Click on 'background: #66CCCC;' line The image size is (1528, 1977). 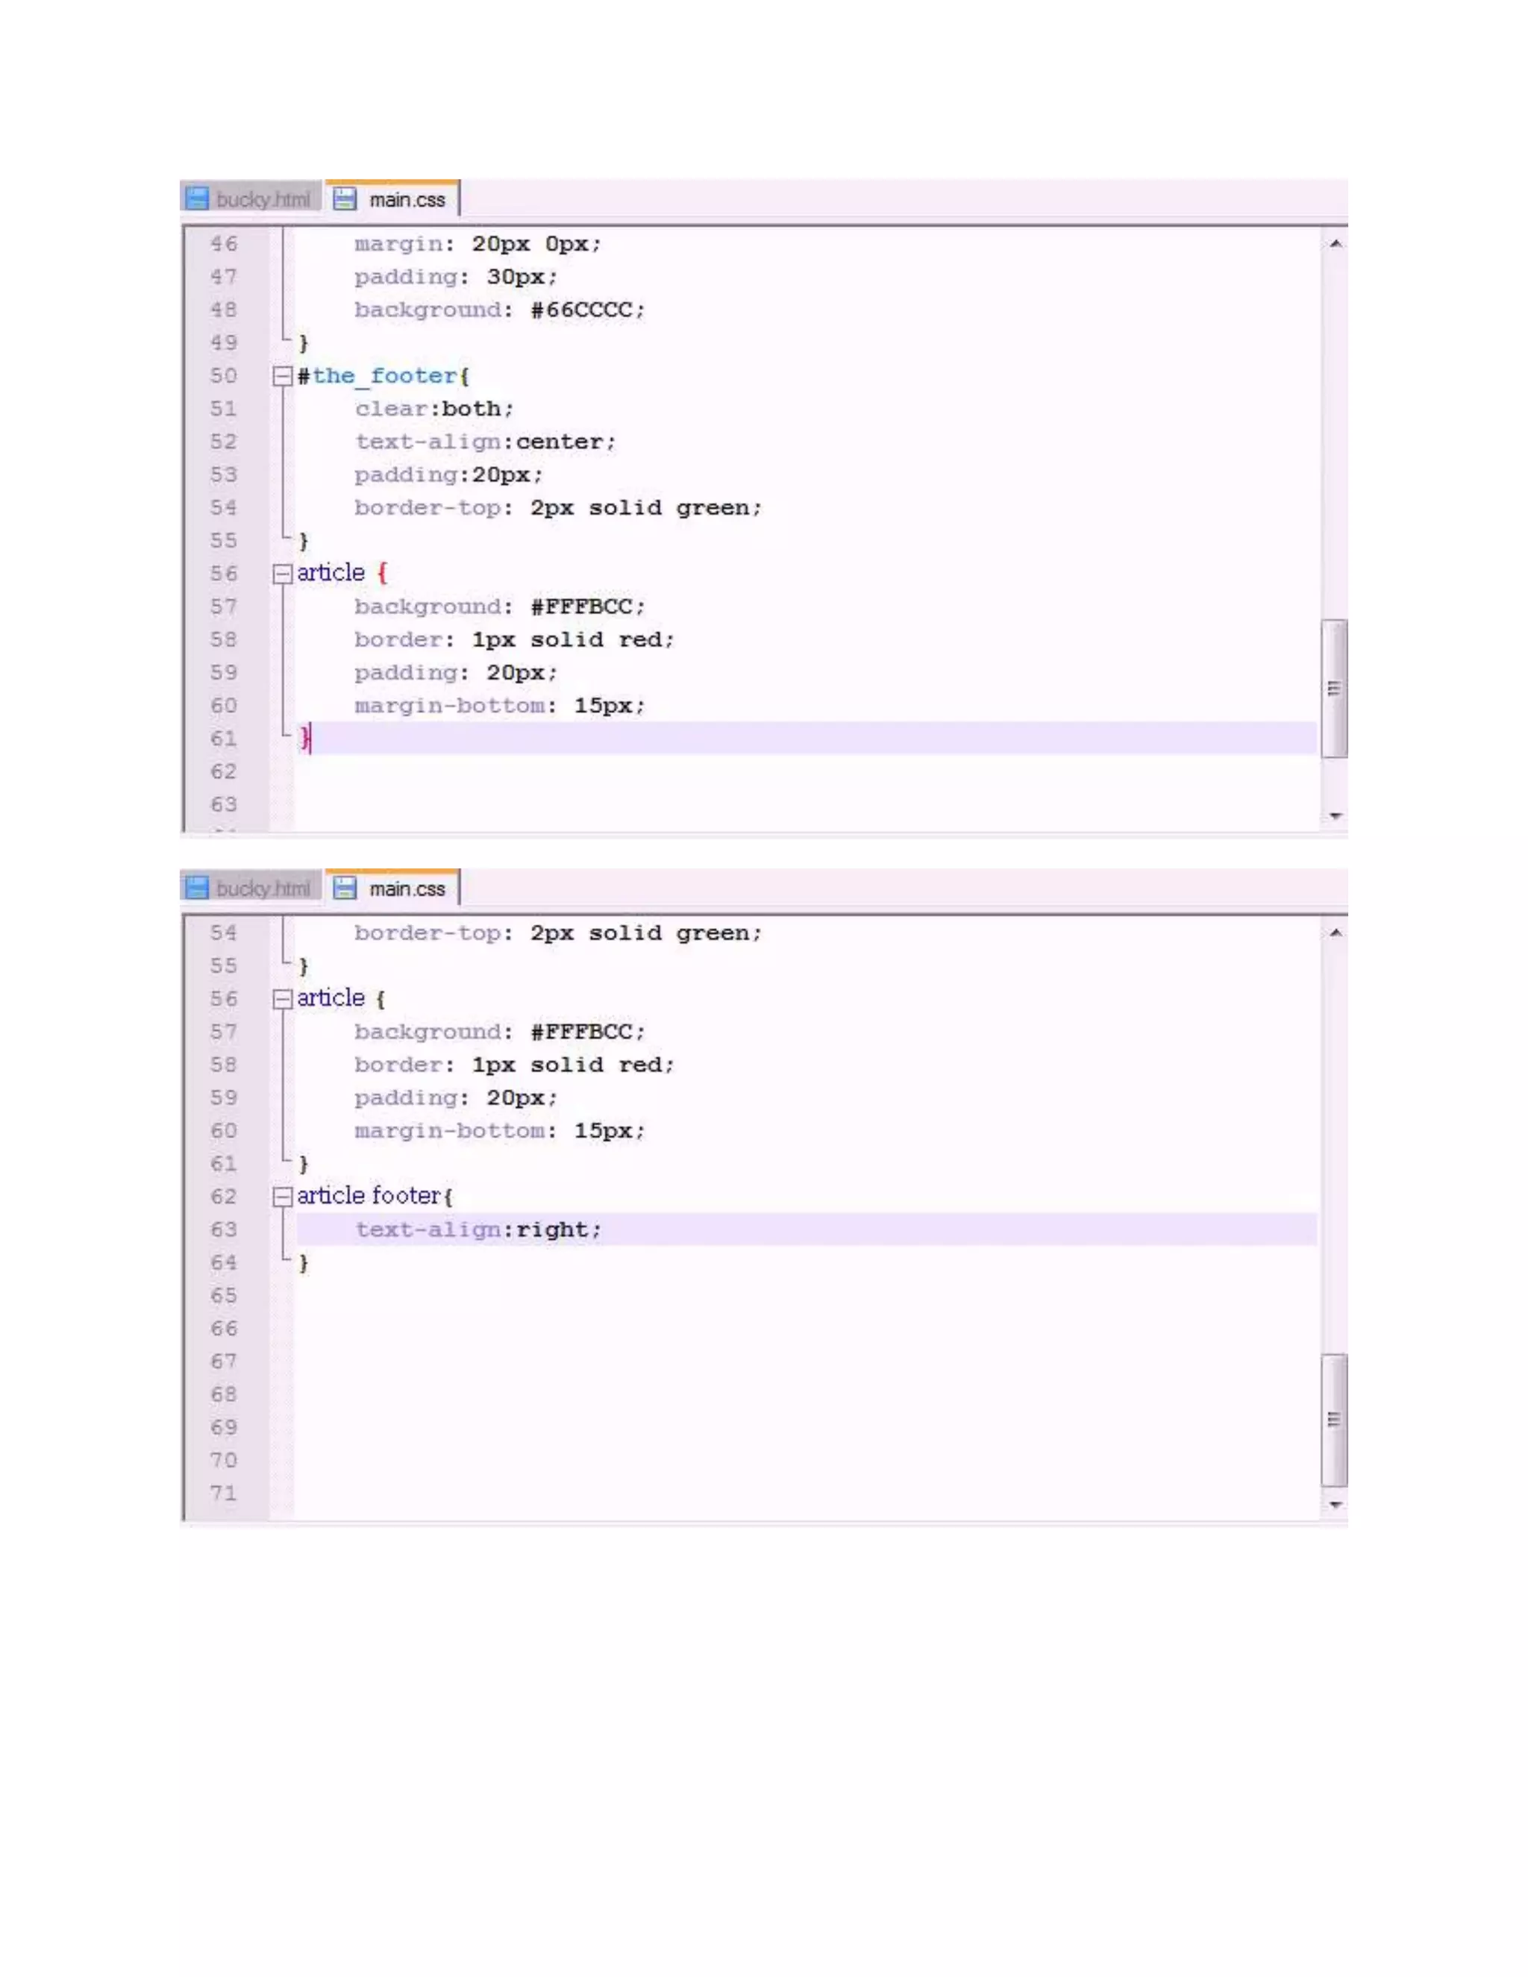tap(499, 310)
